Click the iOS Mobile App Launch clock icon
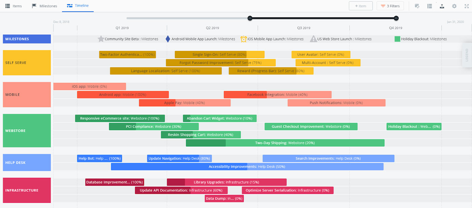 click(x=243, y=39)
